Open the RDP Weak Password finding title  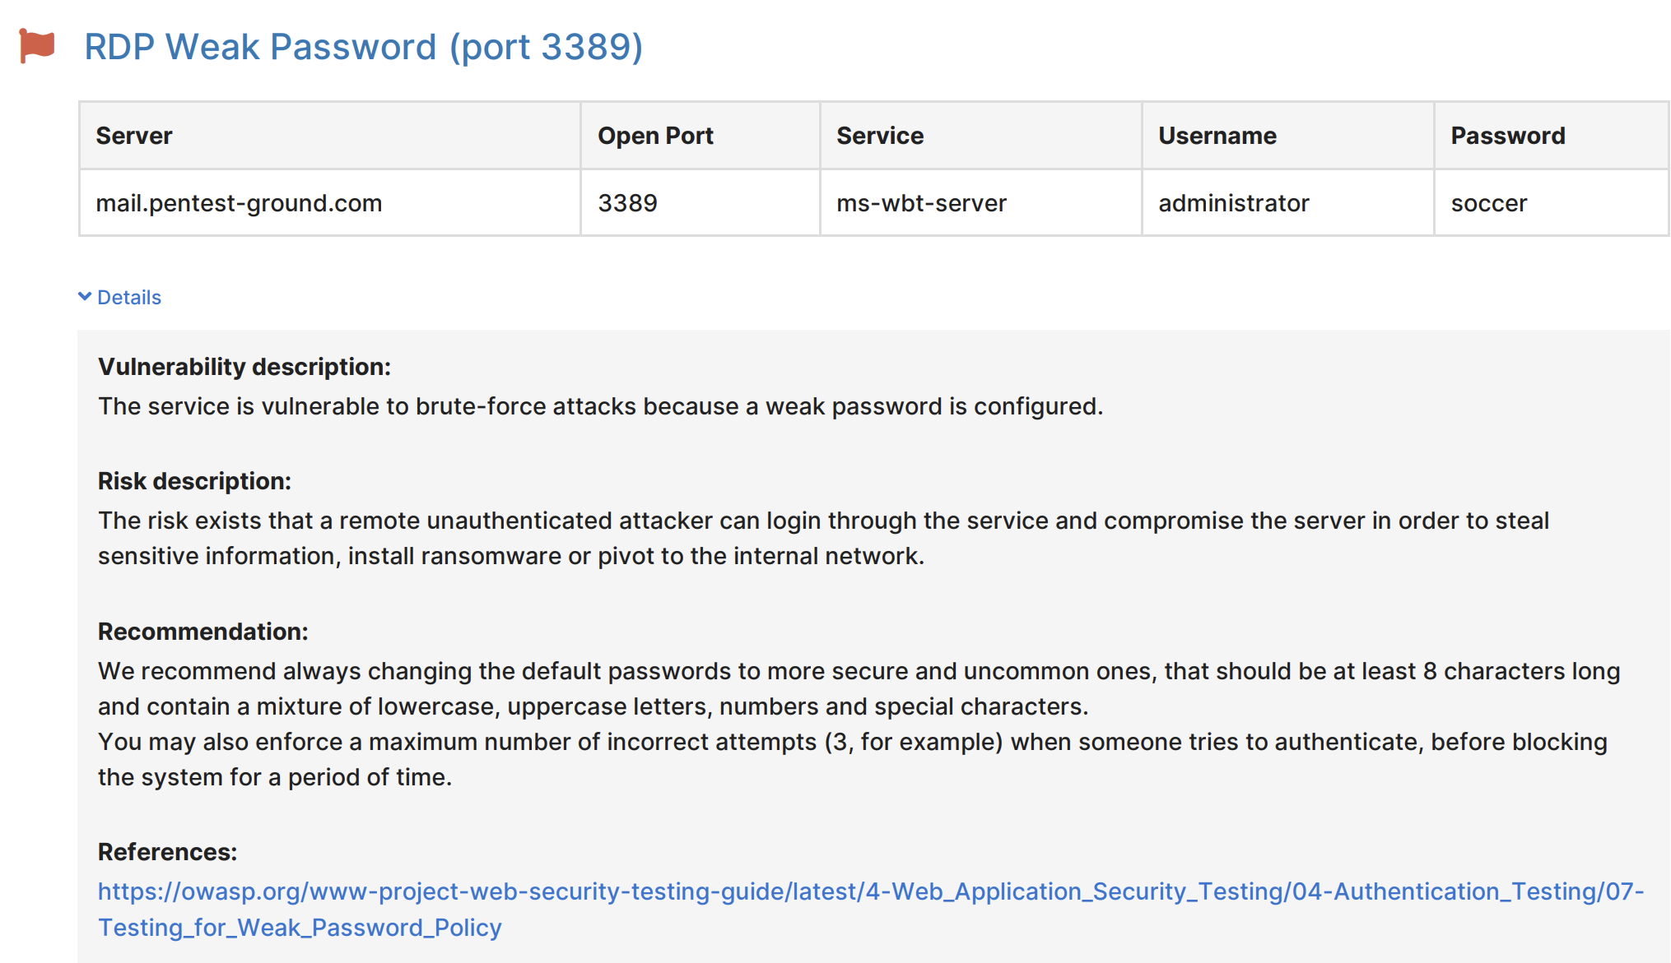tap(362, 48)
